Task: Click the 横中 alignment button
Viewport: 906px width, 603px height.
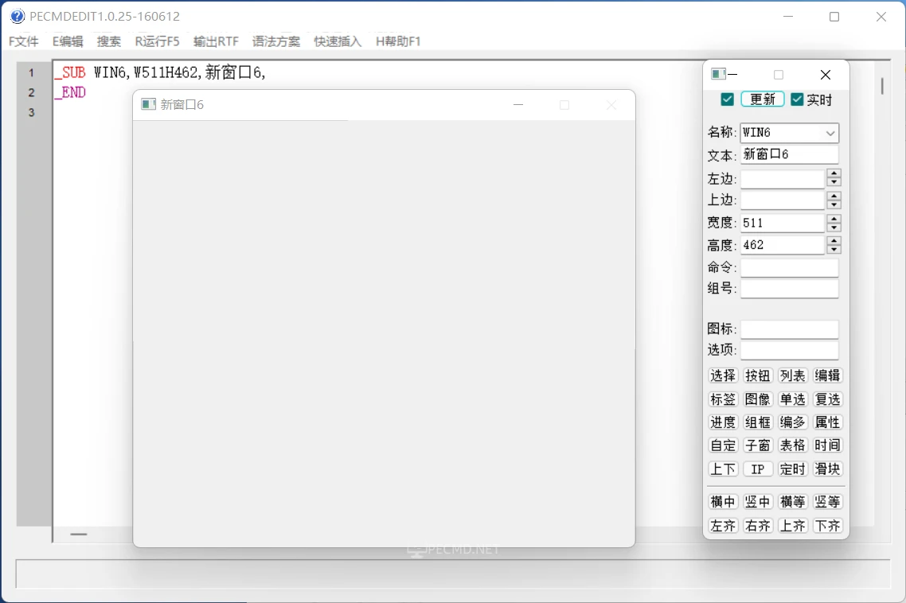Action: pyautogui.click(x=723, y=502)
